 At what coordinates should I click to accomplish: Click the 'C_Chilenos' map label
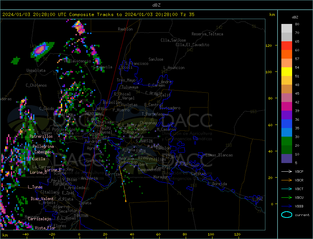(36, 85)
